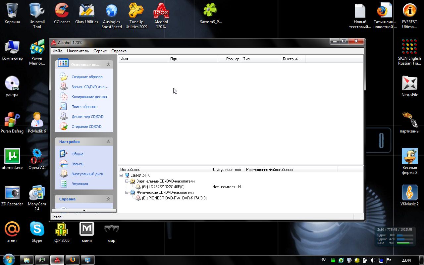
Task: Open the Файл menu
Action: pos(57,51)
